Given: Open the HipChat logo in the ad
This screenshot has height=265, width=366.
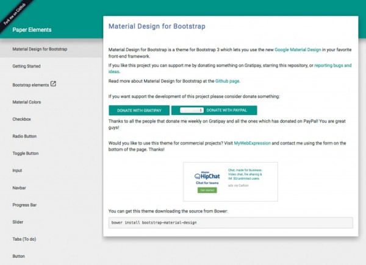Looking at the screenshot, I should pos(207,175).
